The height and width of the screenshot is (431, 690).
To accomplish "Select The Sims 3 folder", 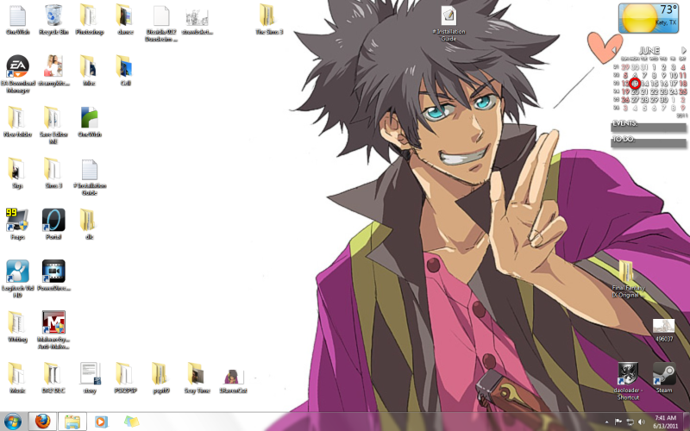I will pos(268,16).
